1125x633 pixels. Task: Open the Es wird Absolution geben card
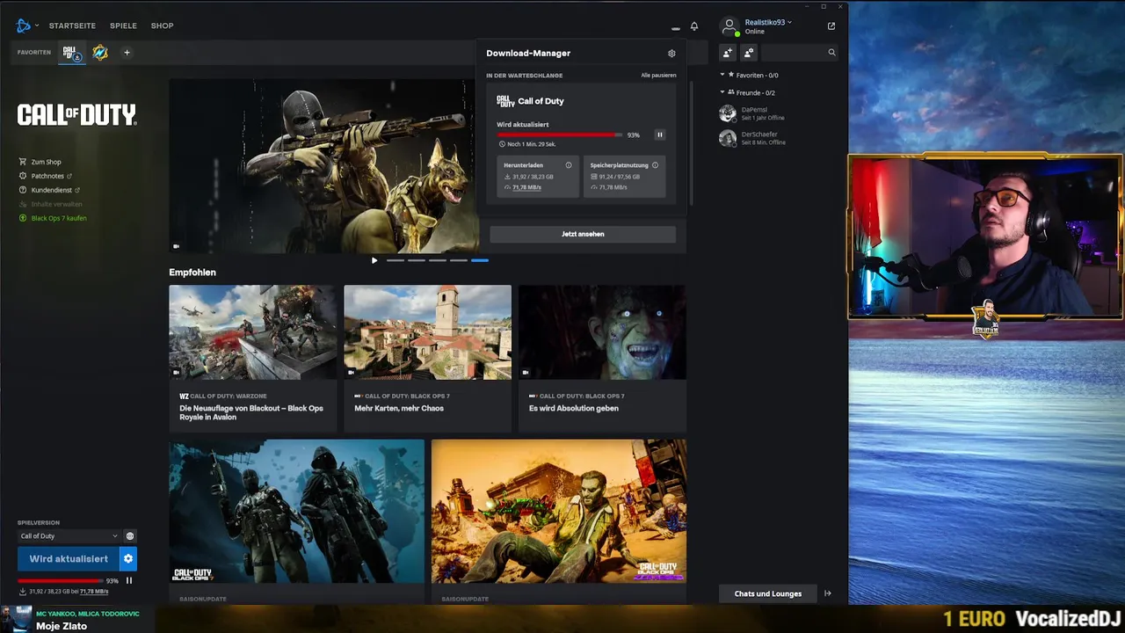[x=602, y=358]
